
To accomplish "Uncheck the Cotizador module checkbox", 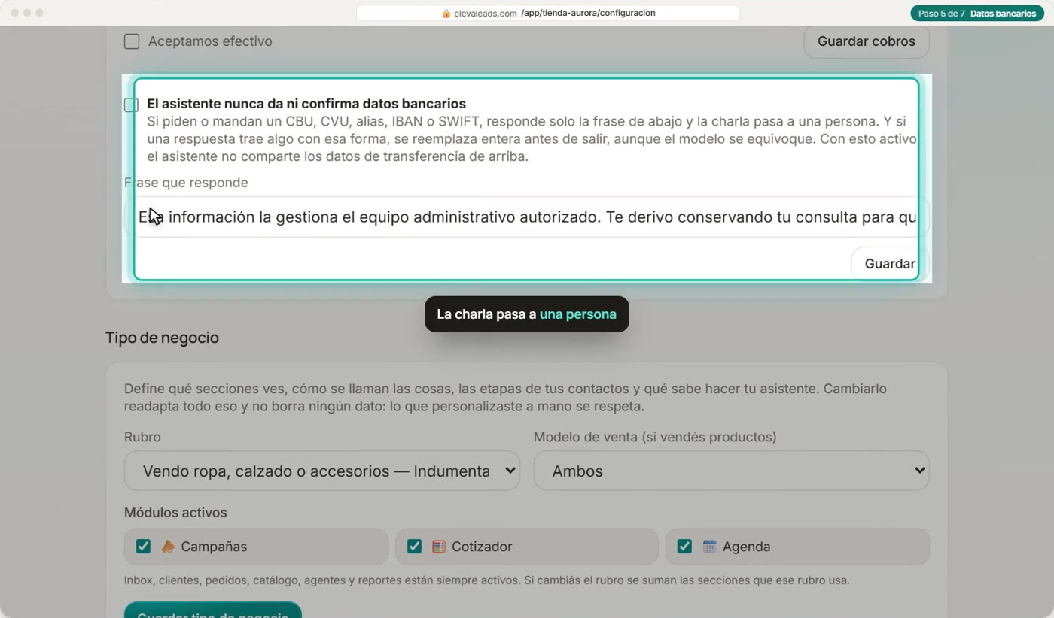I will point(414,547).
